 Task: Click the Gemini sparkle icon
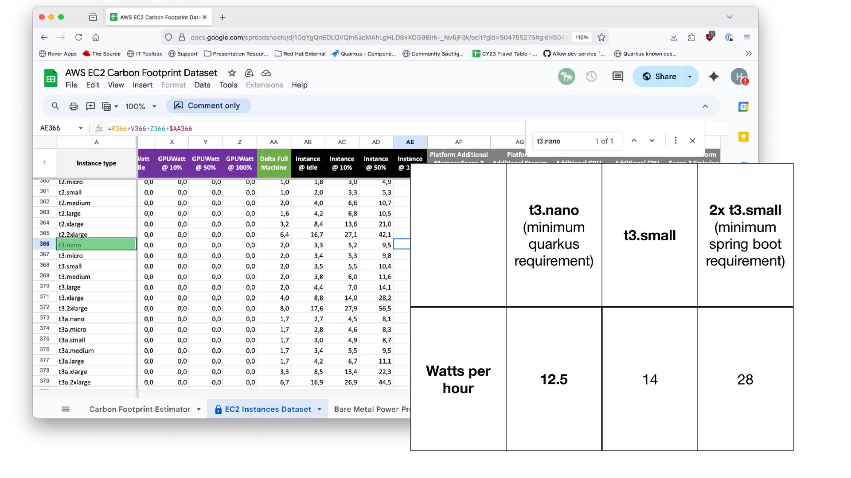714,77
